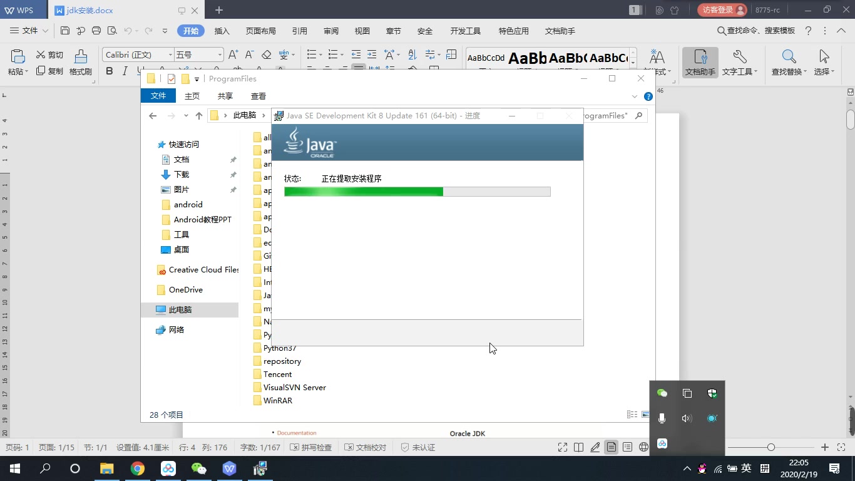Switch to the 审阅 ribbon tab

pyautogui.click(x=331, y=31)
